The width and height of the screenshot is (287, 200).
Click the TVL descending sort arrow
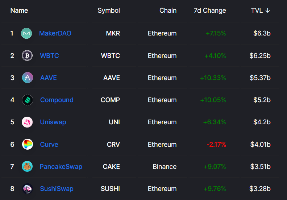click(268, 11)
